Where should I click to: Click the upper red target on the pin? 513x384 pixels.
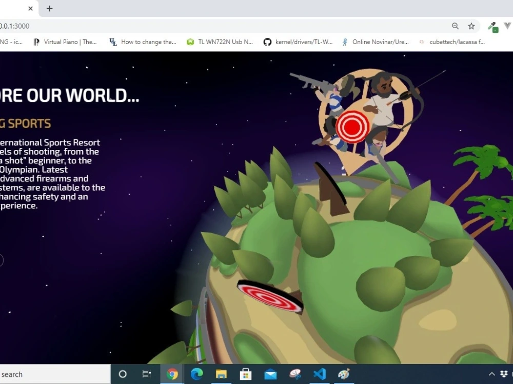coord(352,126)
